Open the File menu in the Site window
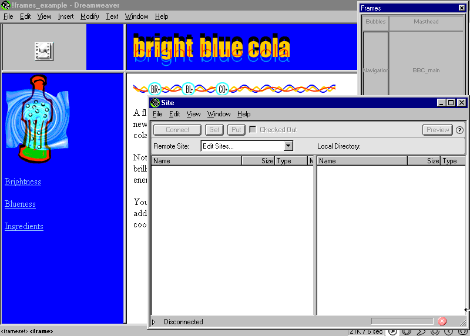 (x=157, y=114)
